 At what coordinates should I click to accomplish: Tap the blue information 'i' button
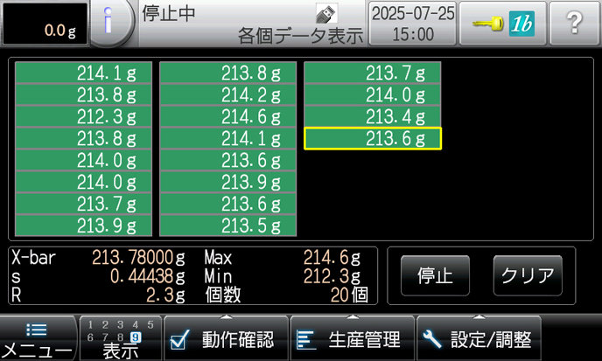click(110, 22)
